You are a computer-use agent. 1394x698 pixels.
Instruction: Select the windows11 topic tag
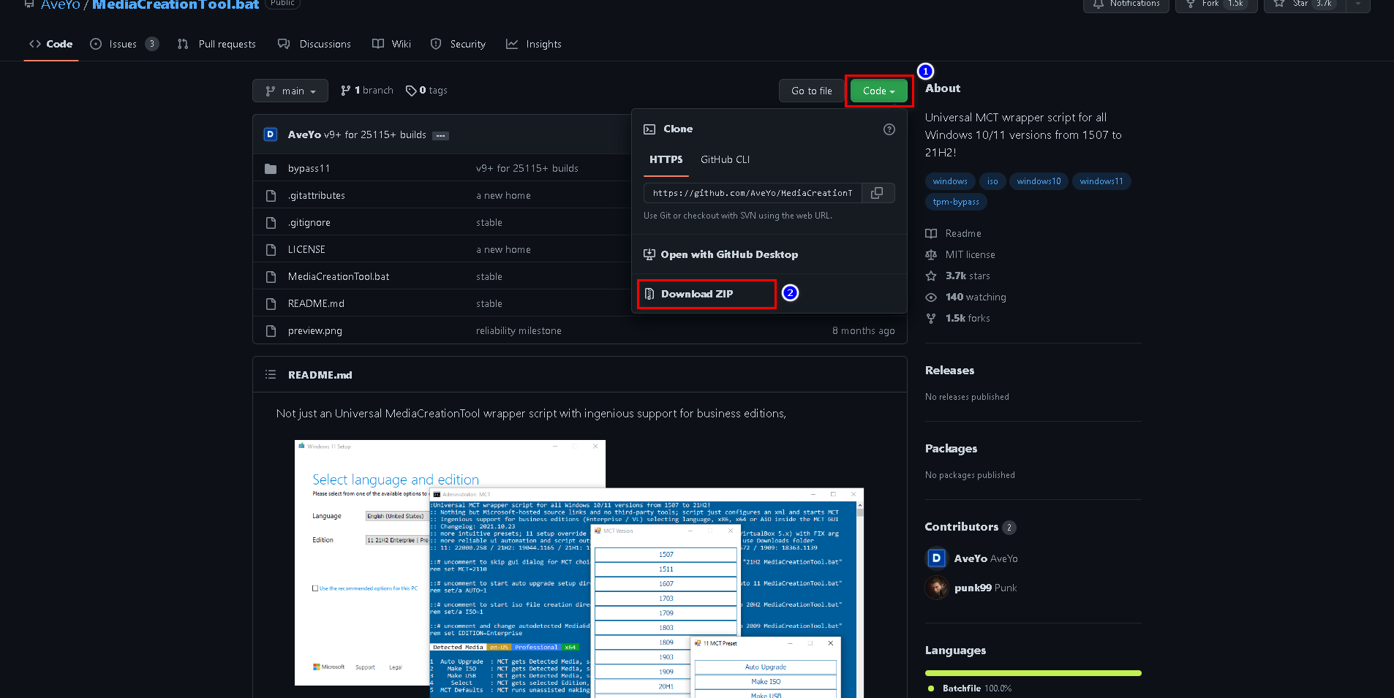pos(1101,181)
